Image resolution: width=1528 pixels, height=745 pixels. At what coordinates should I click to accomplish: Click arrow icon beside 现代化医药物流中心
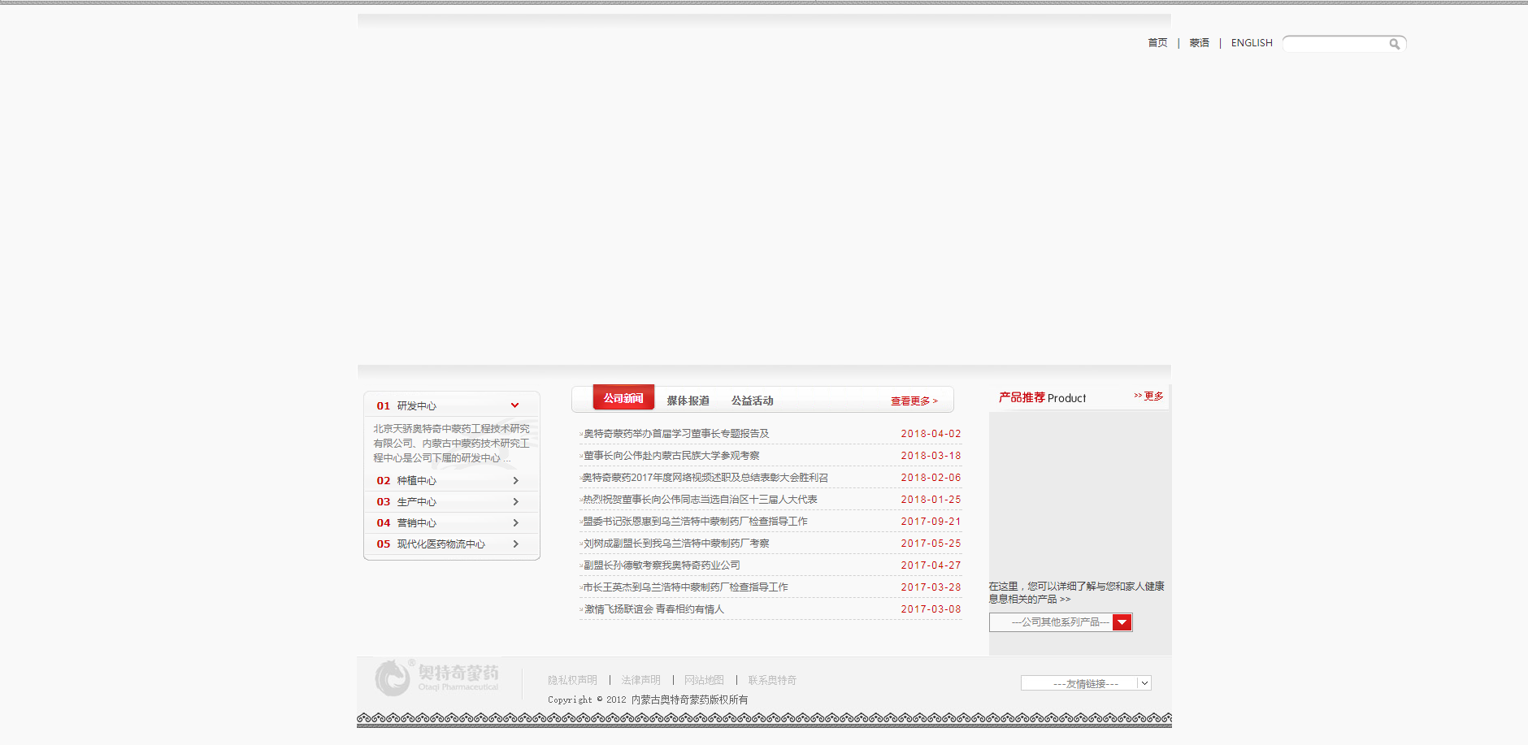[515, 544]
